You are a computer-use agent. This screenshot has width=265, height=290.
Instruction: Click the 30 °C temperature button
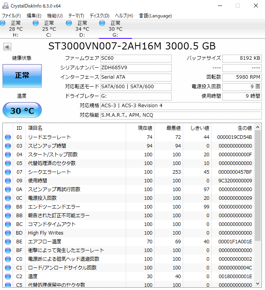(x=22, y=110)
